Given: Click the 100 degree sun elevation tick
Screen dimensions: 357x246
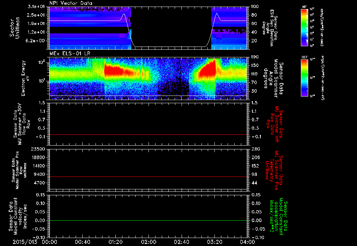Looking at the screenshot, I should coord(255,7).
